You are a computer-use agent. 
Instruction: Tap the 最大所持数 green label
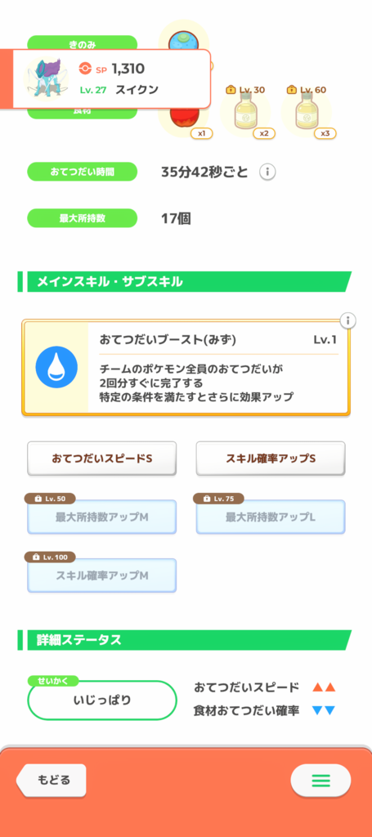[83, 218]
